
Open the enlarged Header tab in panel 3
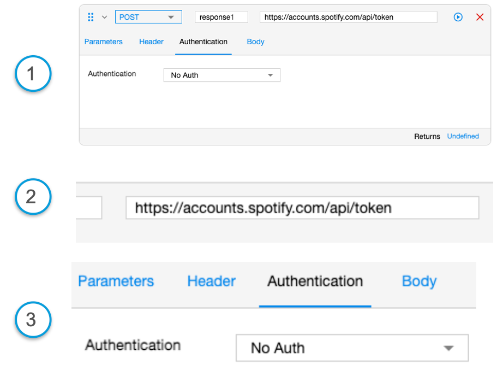point(211,281)
